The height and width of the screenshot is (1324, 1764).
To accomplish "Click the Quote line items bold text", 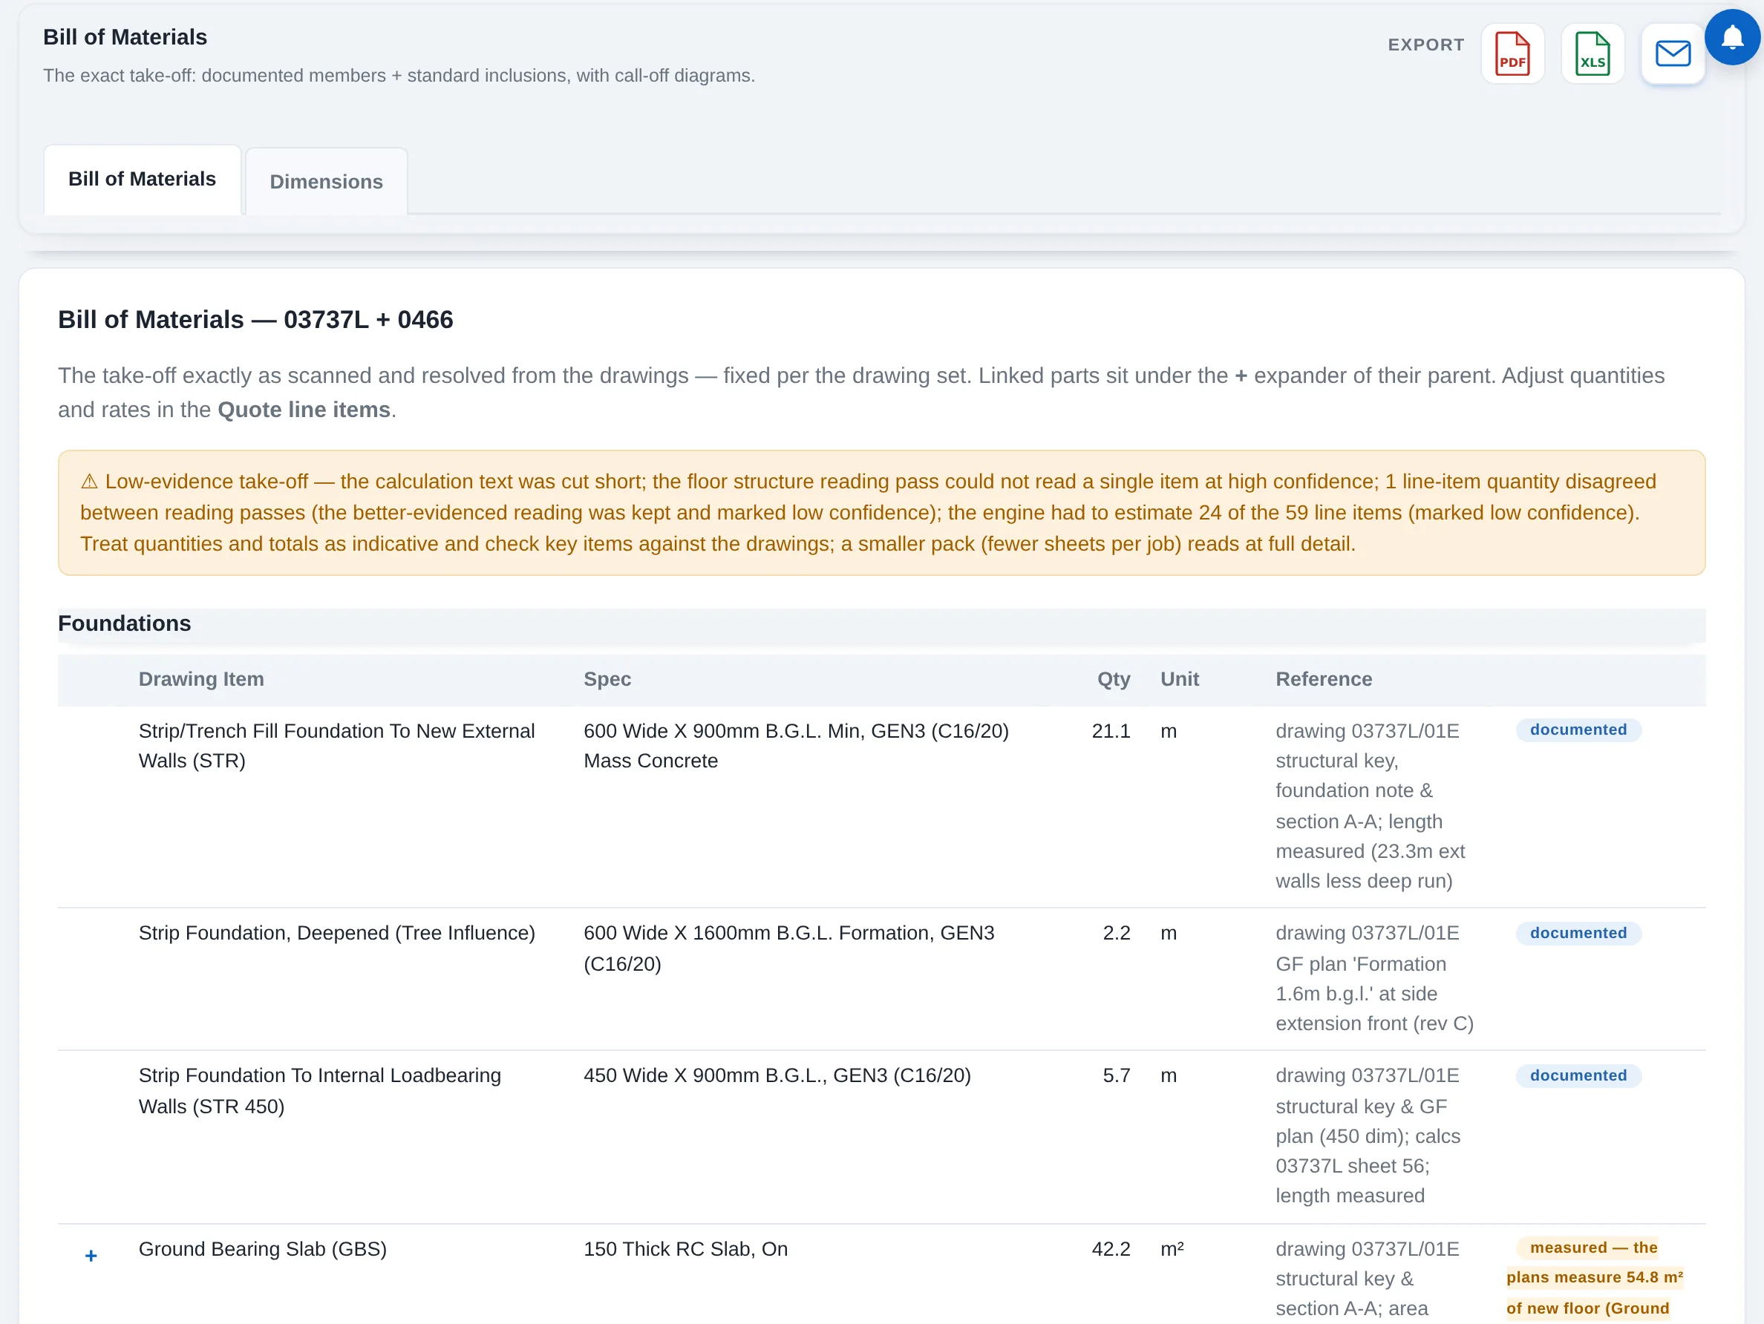I will (304, 410).
